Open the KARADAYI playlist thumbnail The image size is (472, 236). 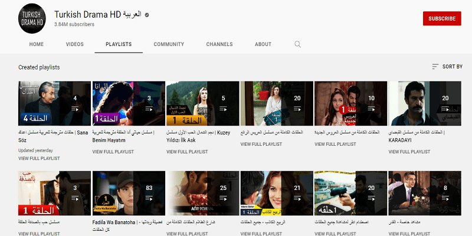(425, 103)
